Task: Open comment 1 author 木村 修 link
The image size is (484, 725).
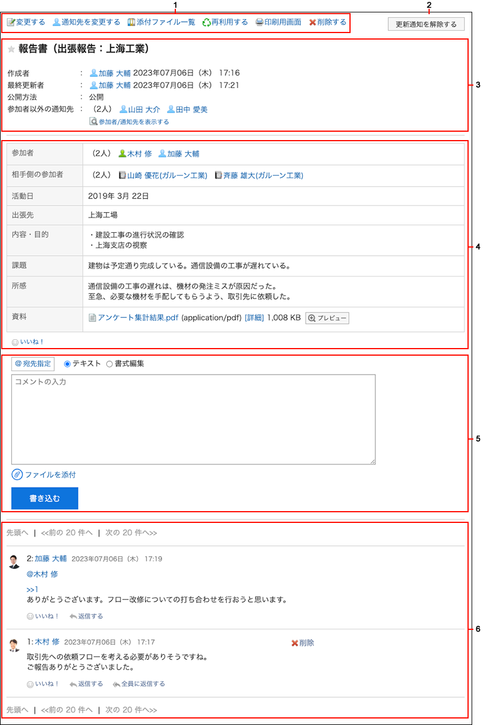Action: click(47, 642)
